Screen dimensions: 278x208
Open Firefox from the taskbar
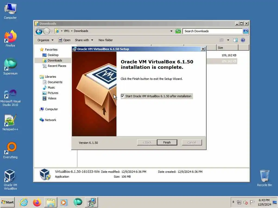[37, 202]
